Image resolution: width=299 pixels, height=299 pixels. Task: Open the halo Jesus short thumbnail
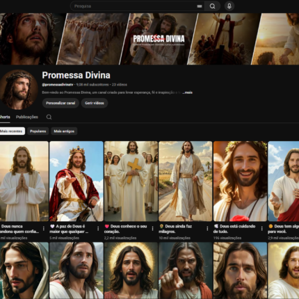[x=131, y=270]
